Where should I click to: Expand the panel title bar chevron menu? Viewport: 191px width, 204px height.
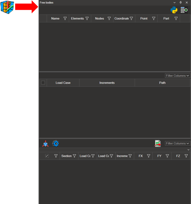pyautogui.click(x=175, y=2)
